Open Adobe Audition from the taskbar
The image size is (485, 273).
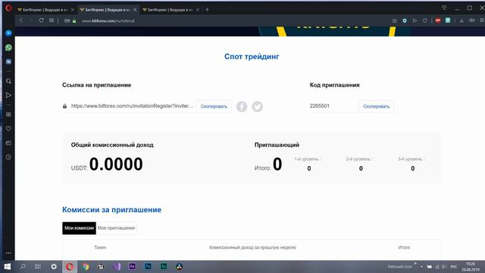164,266
